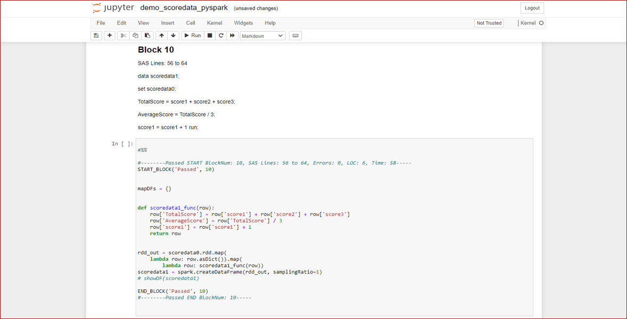
Task: Click the "Kernel" label beside the status circle
Action: pyautogui.click(x=528, y=23)
